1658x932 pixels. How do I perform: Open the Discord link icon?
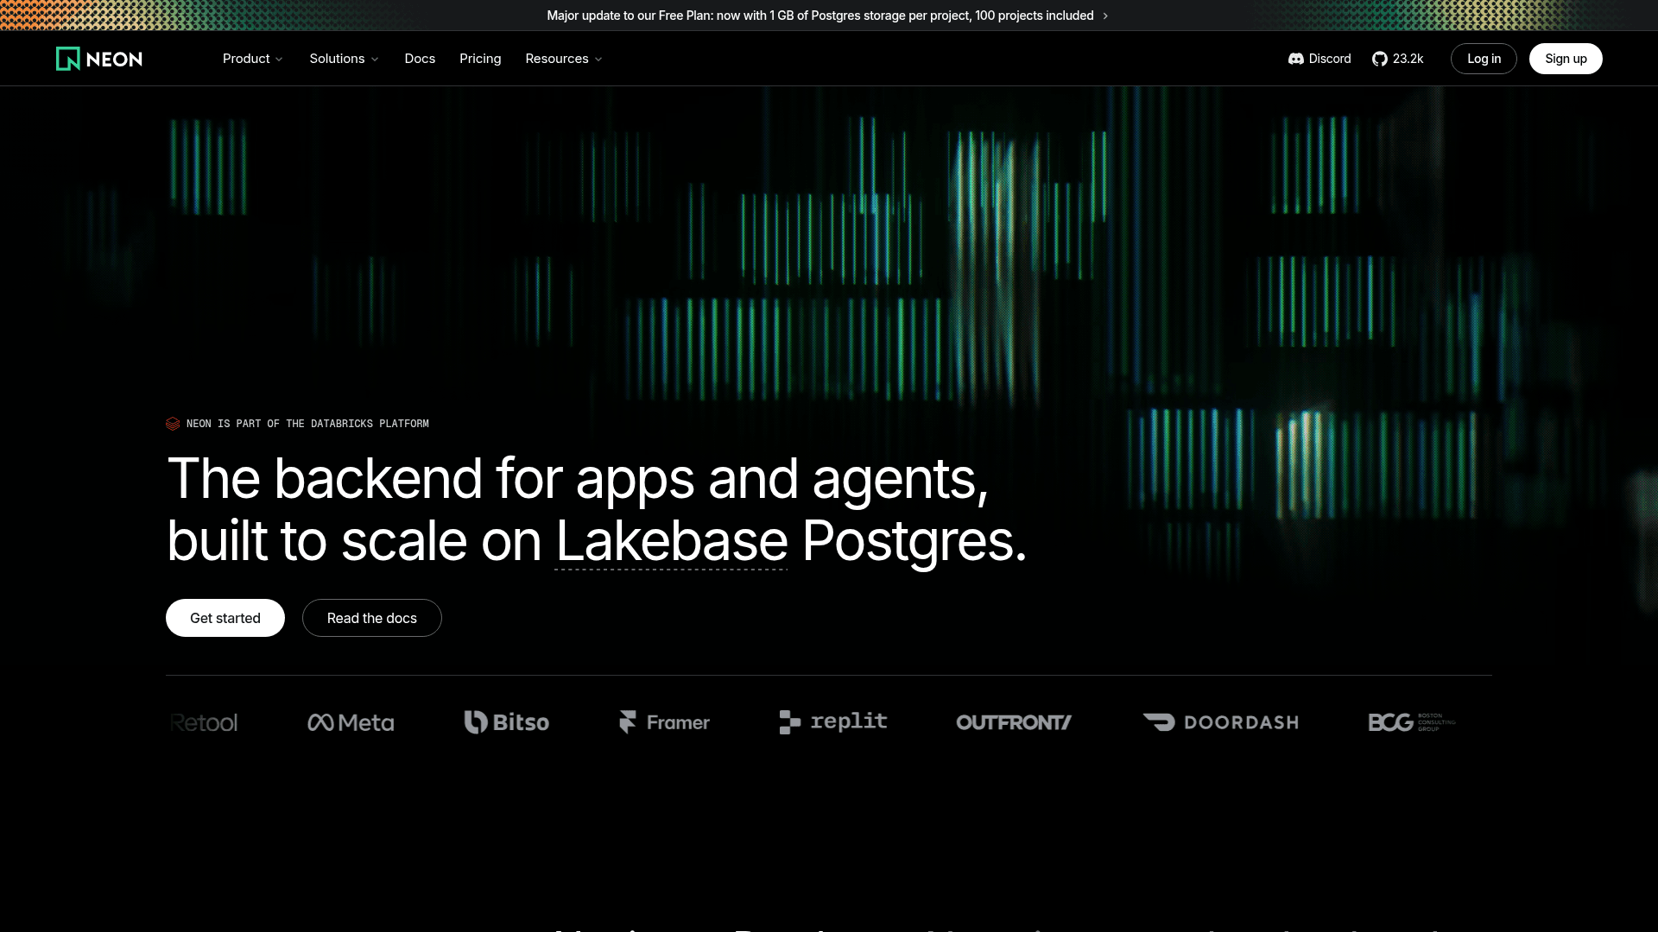click(1295, 59)
